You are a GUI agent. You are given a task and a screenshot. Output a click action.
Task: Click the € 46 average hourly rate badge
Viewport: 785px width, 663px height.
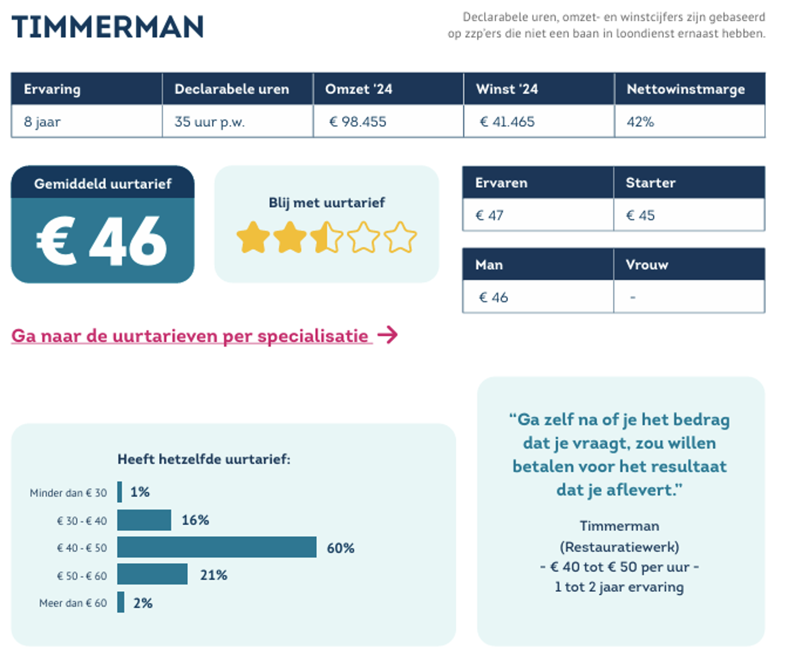pyautogui.click(x=103, y=224)
